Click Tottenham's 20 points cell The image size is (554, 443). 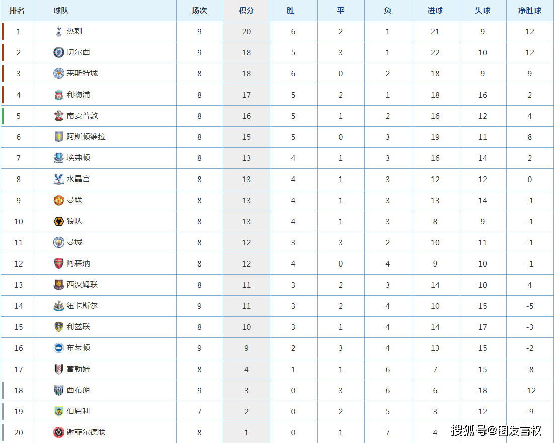246,31
